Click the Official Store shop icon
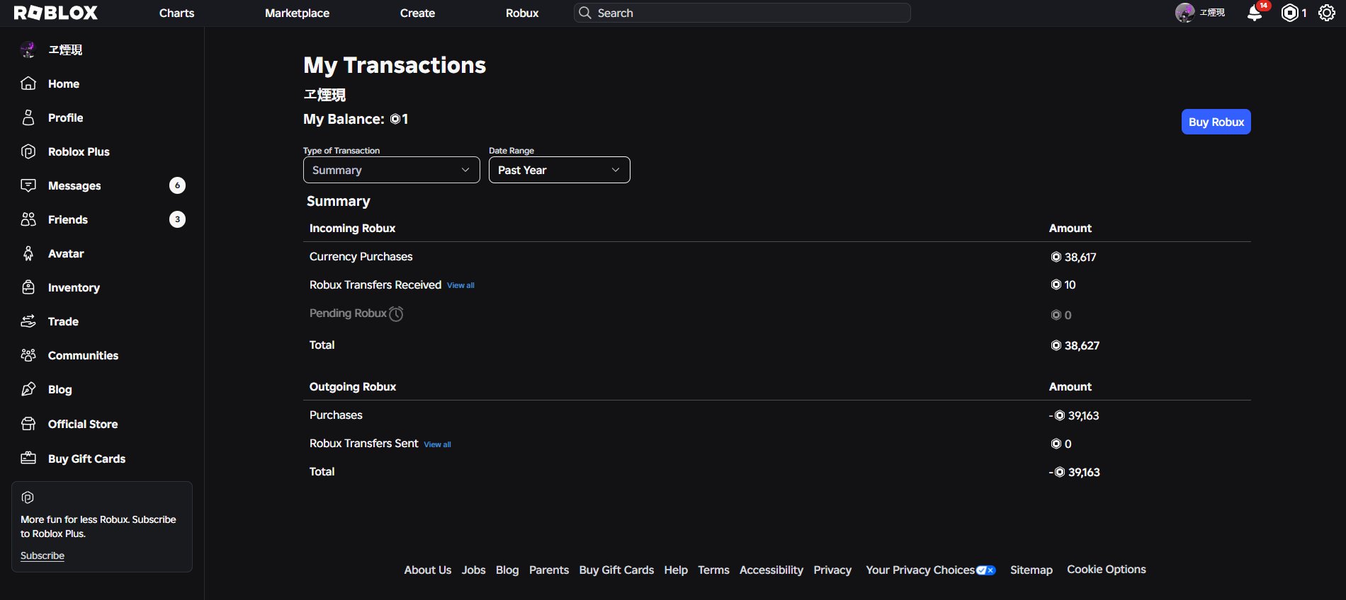 pos(28,424)
